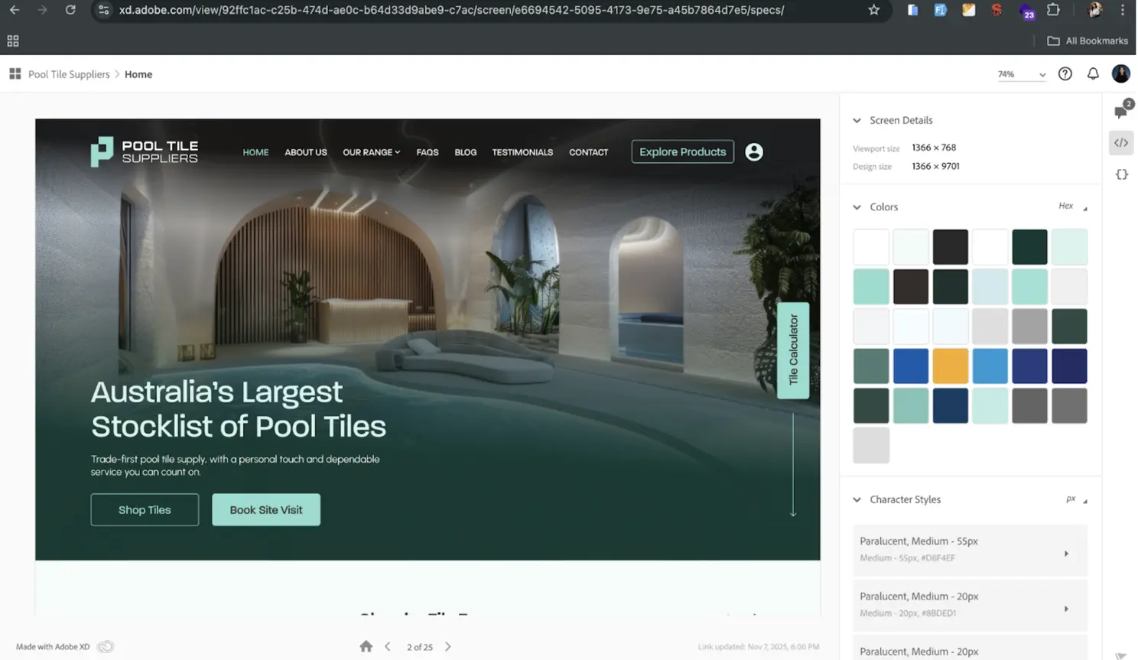Viewport: 1138px width, 660px height.
Task: Open the CSS variables braces icon
Action: [x=1121, y=174]
